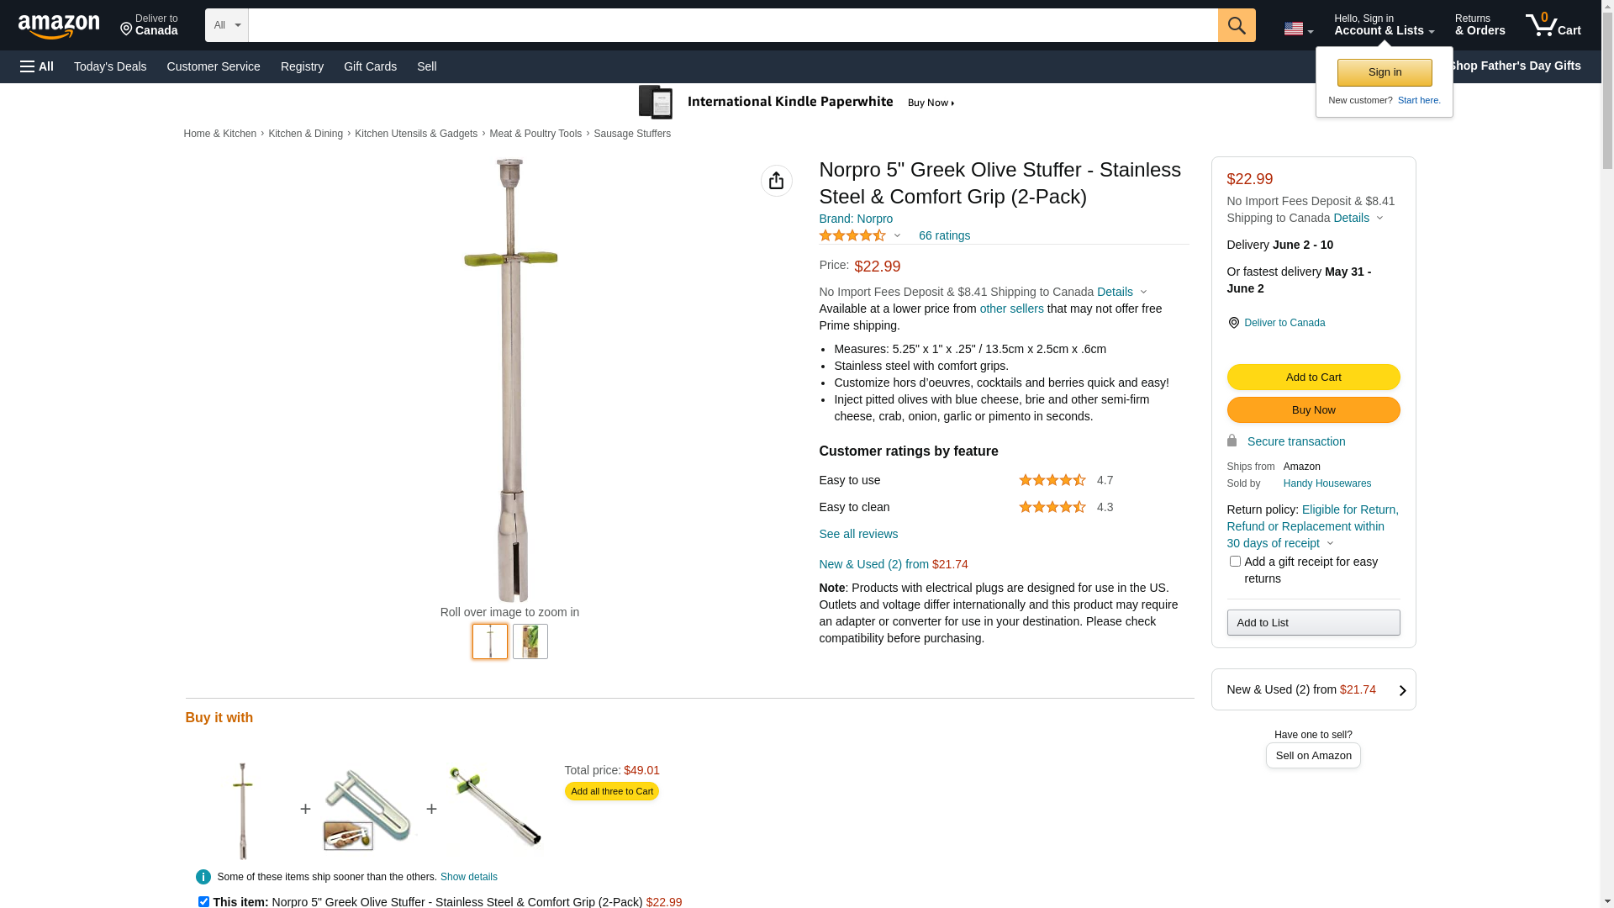Click the Add to Cart button
1614x908 pixels.
coord(1313,377)
